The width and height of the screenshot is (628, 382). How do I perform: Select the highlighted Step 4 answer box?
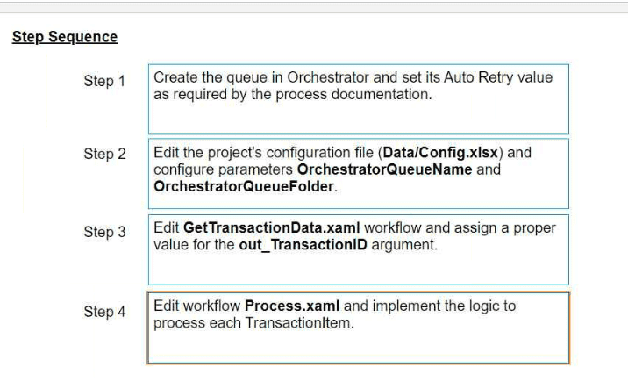click(359, 328)
